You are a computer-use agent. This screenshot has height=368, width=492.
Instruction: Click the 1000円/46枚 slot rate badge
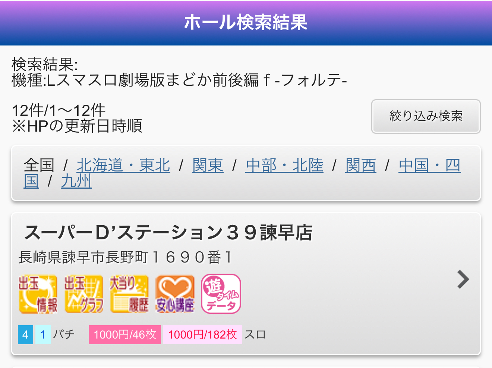click(x=125, y=334)
